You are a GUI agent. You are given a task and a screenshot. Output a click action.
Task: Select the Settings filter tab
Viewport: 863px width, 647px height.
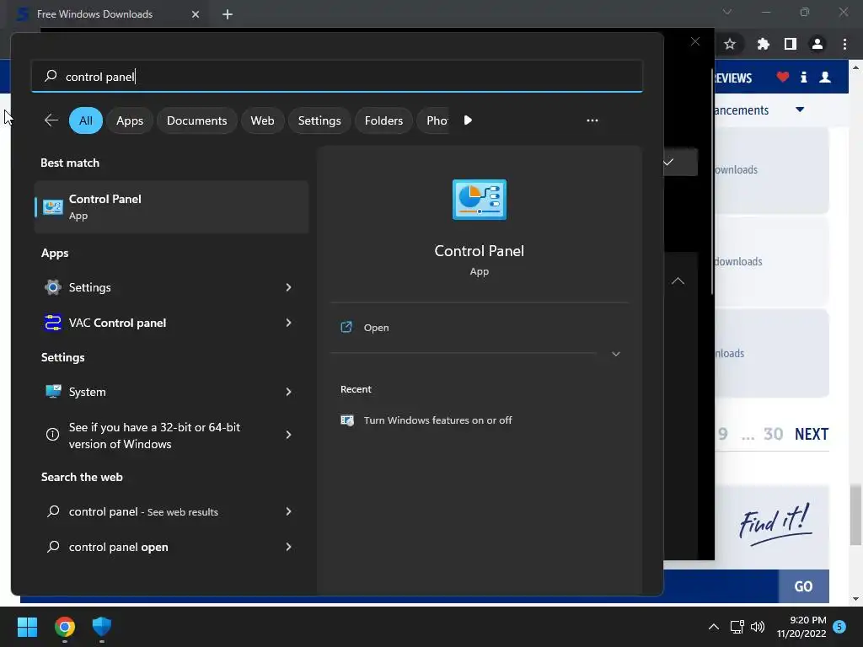[319, 120]
